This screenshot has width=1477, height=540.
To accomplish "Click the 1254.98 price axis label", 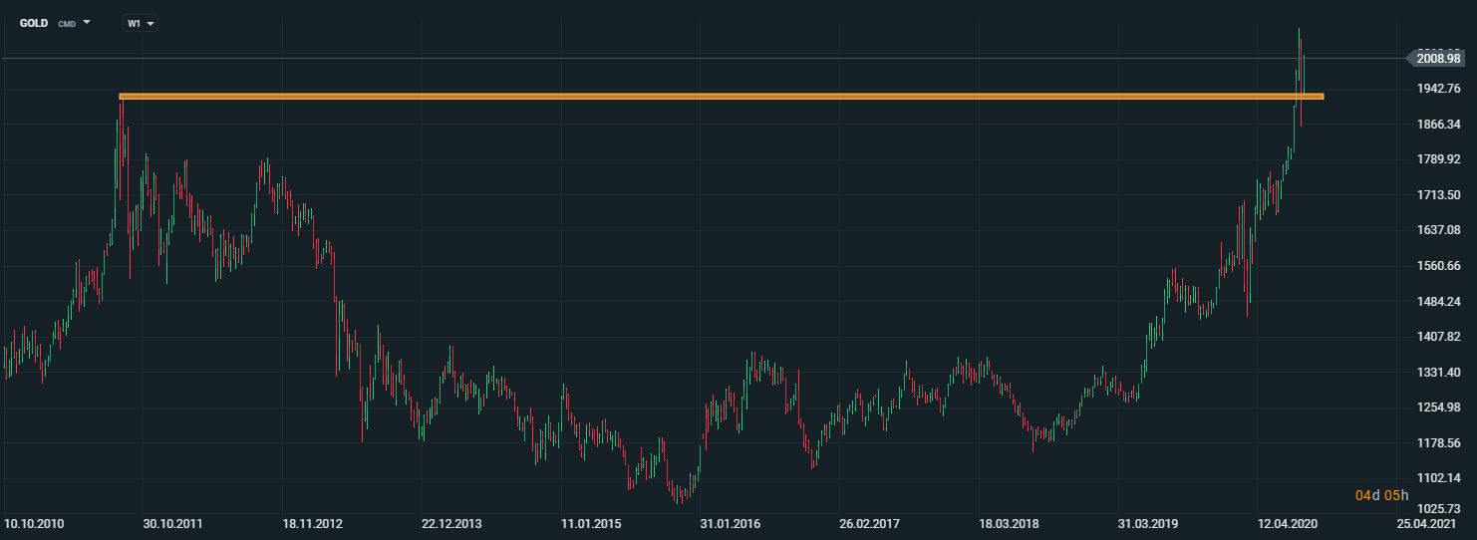I will tap(1438, 407).
